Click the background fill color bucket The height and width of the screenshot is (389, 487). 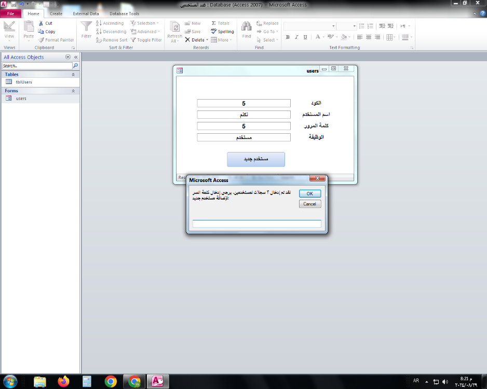tap(344, 37)
